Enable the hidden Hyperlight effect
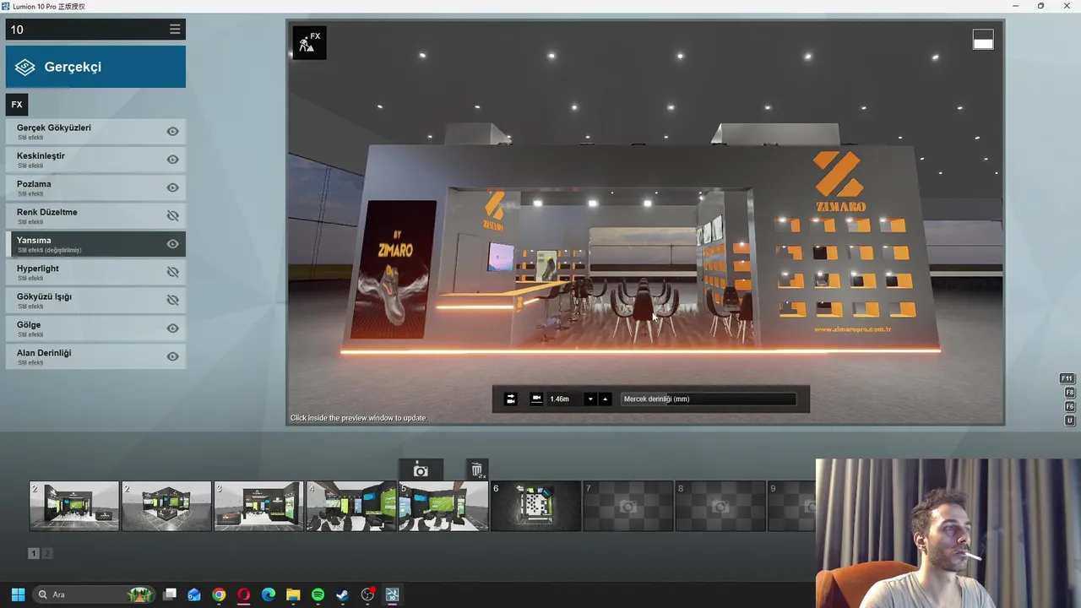The height and width of the screenshot is (608, 1081). [172, 272]
